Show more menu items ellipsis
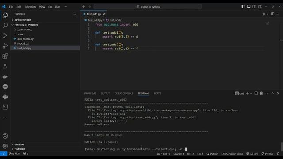This screenshot has height=159, width=283. tap(66, 7)
